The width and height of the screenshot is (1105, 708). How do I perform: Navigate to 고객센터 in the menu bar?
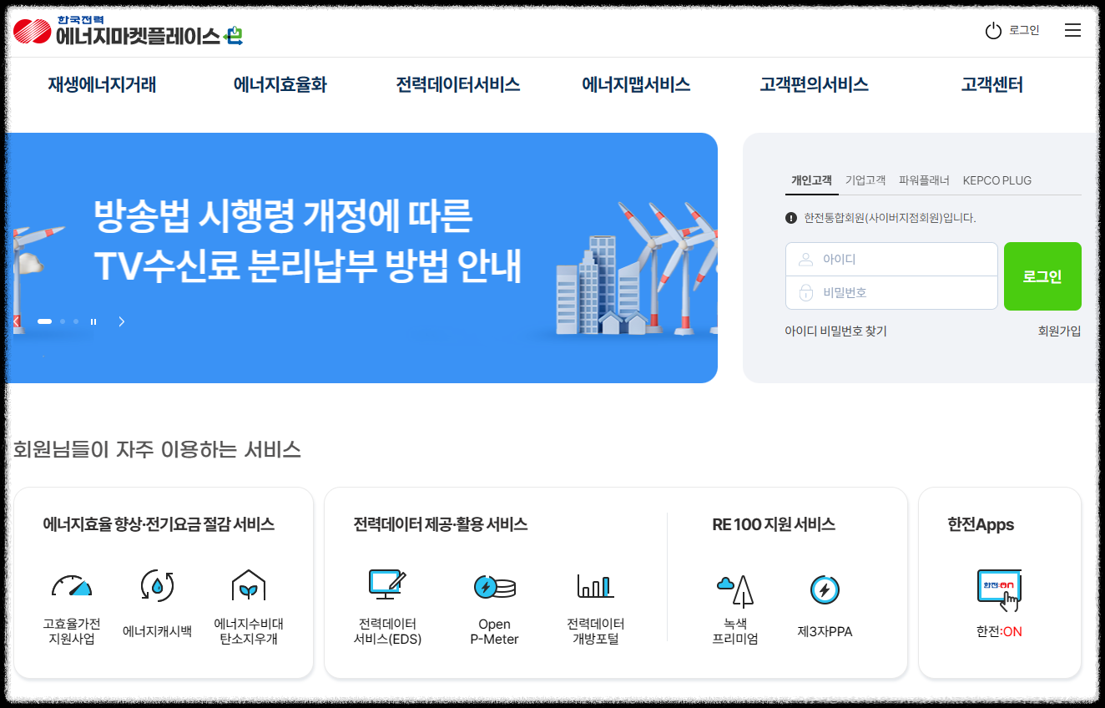991,84
